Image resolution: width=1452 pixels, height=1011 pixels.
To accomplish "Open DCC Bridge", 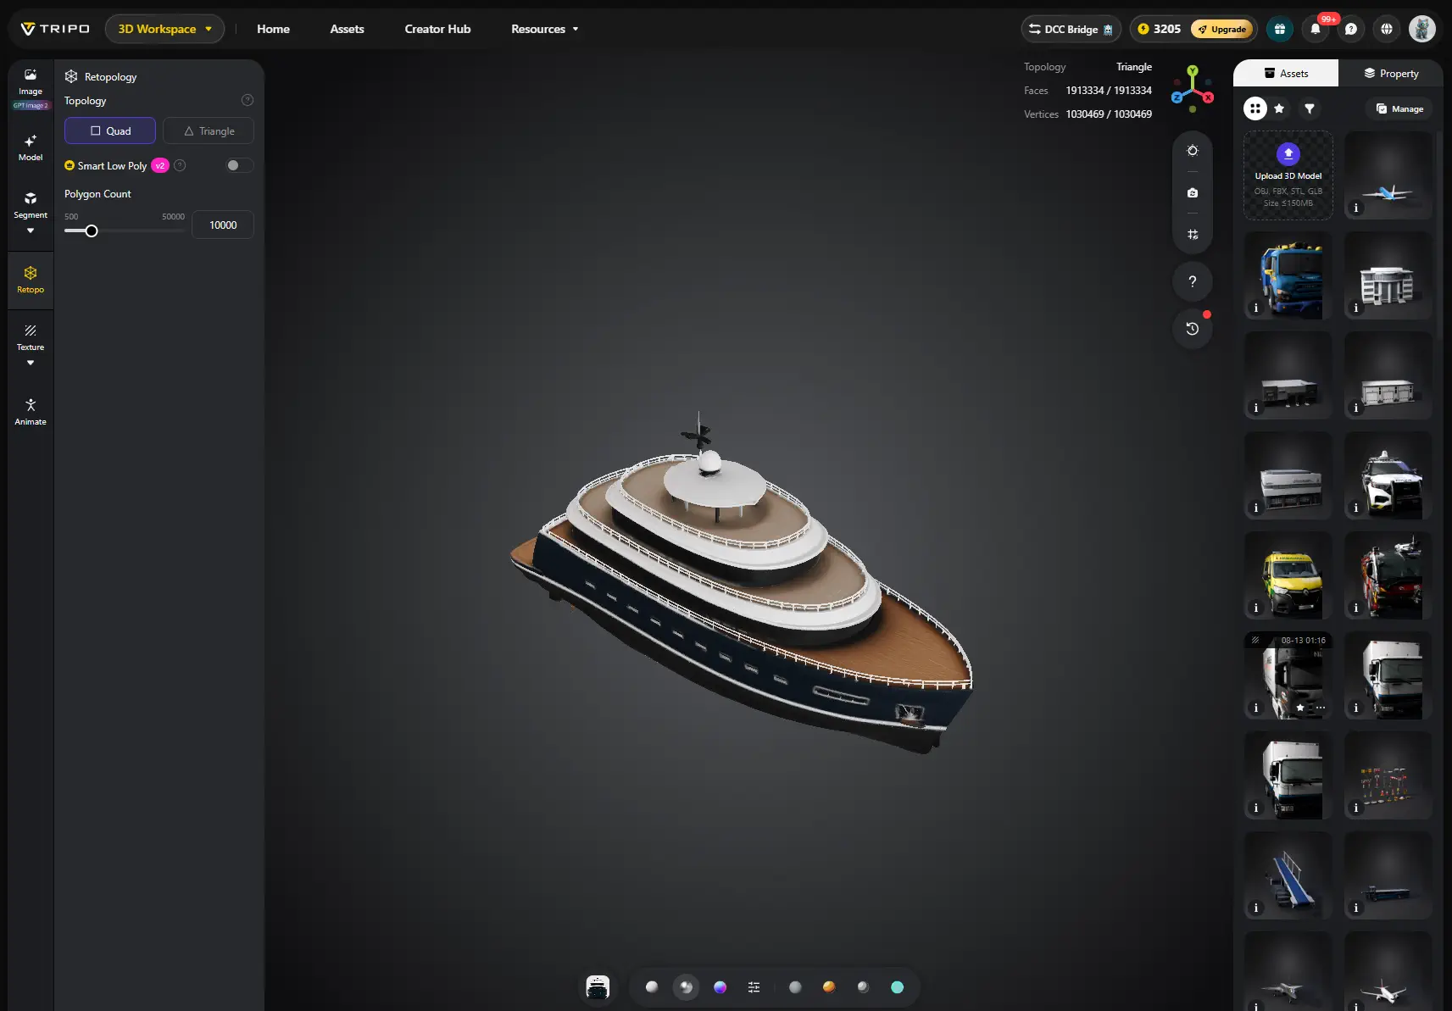I will tap(1071, 29).
